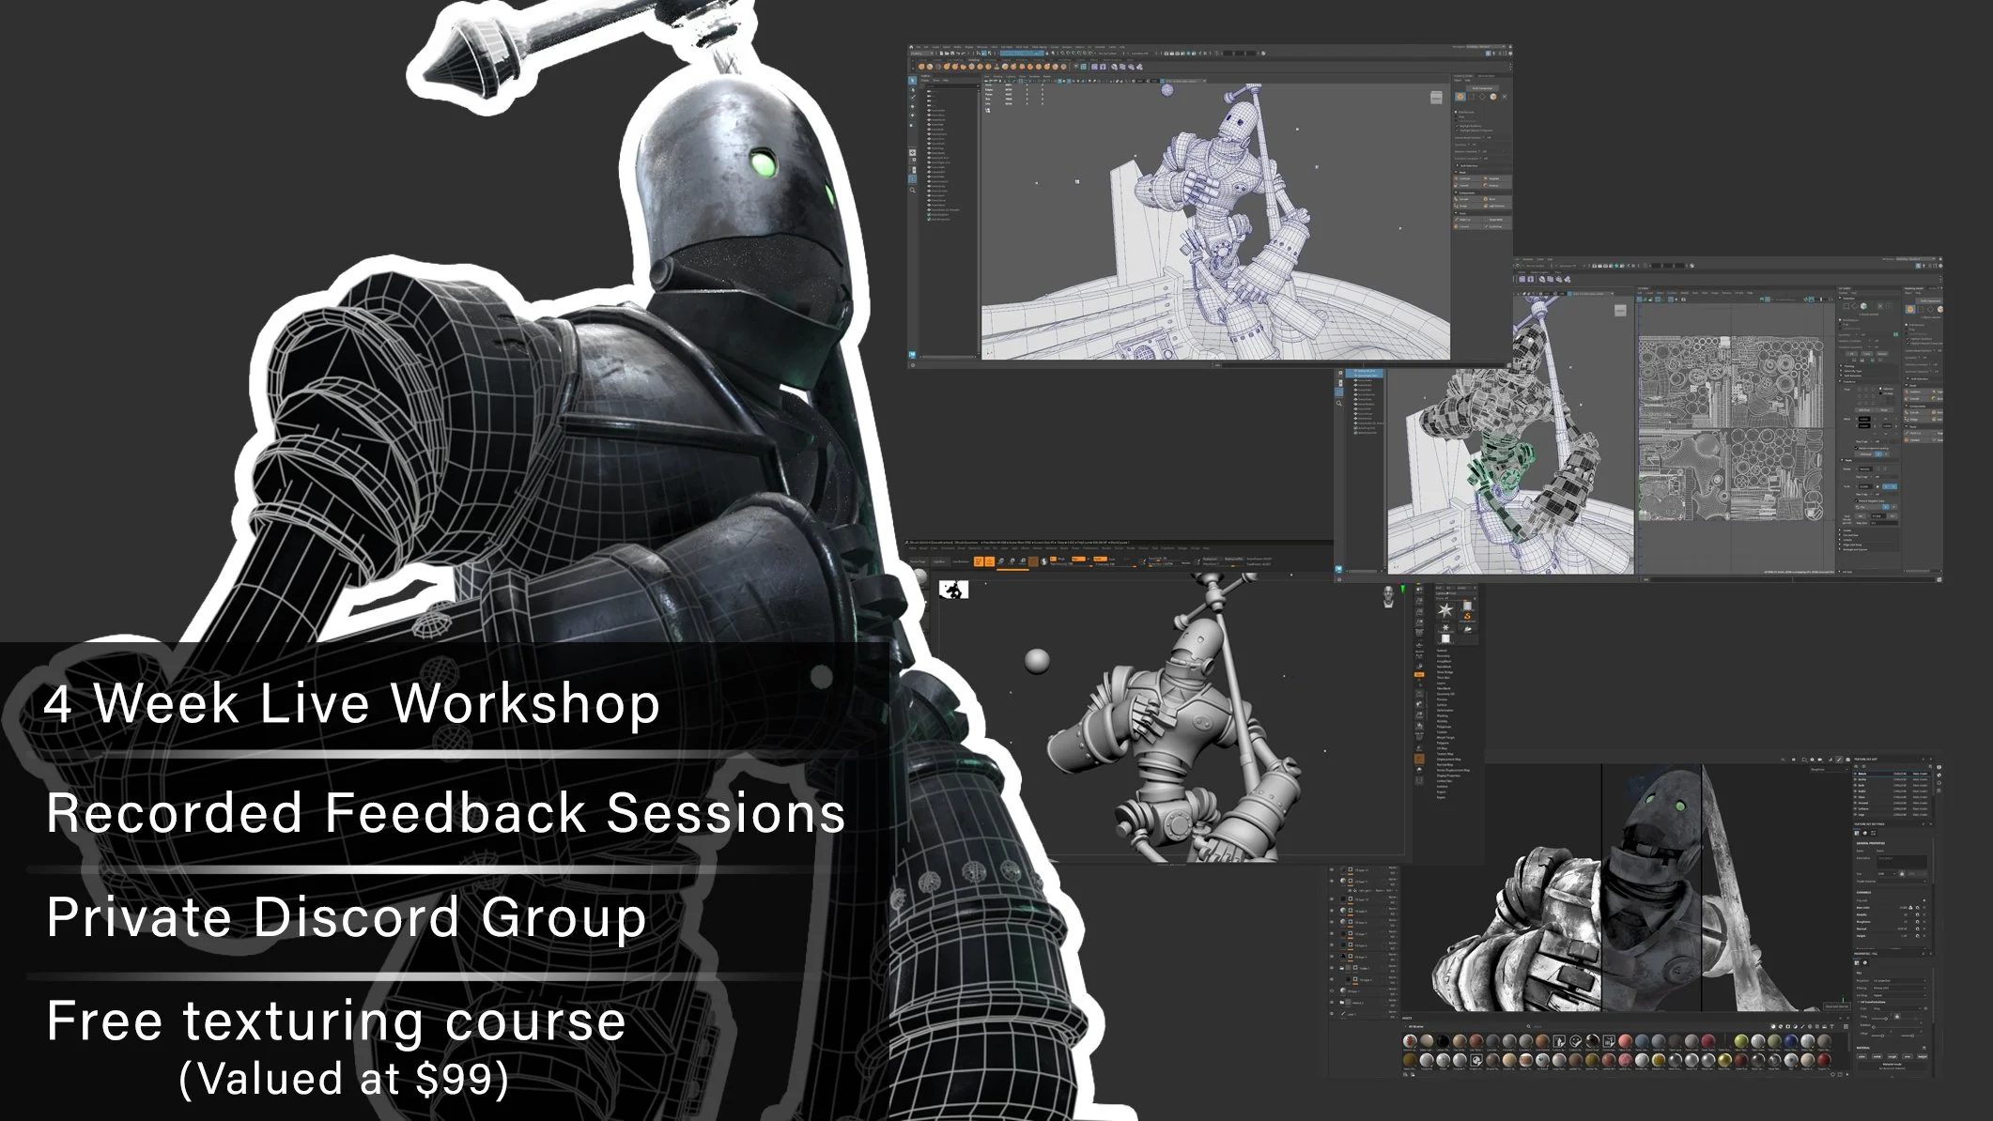Viewport: 1993px width, 1121px height.
Task: Click the magnifier search icon in Maya toolbox
Action: coord(912,190)
